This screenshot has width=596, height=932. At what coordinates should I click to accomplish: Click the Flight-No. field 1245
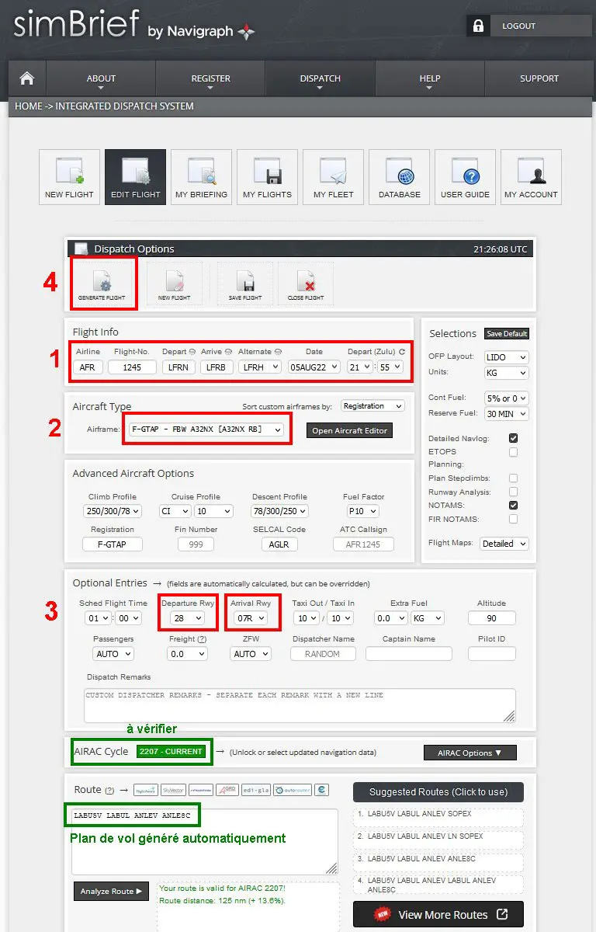coord(132,367)
